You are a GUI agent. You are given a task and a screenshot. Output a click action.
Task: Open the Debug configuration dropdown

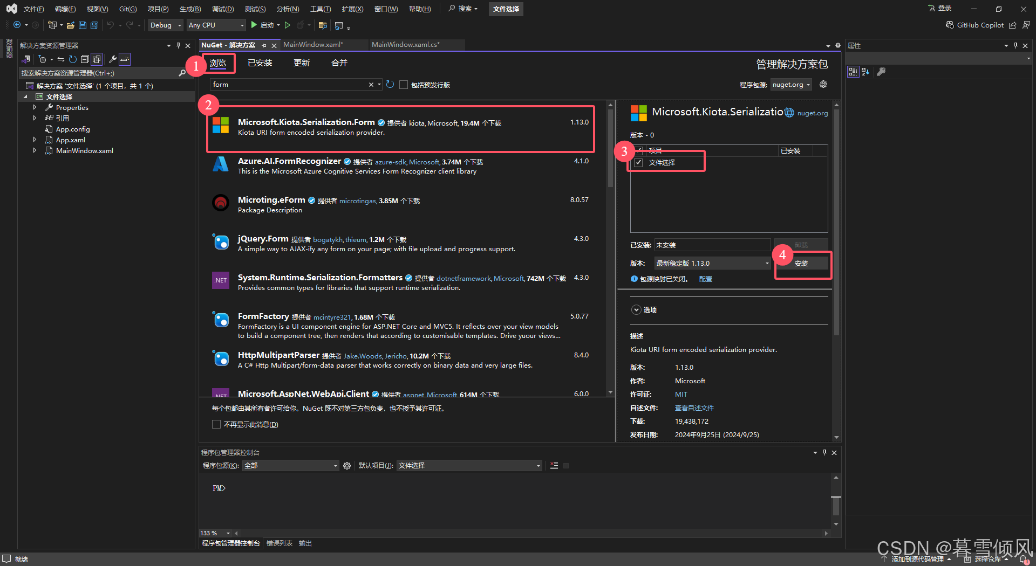[x=166, y=25]
